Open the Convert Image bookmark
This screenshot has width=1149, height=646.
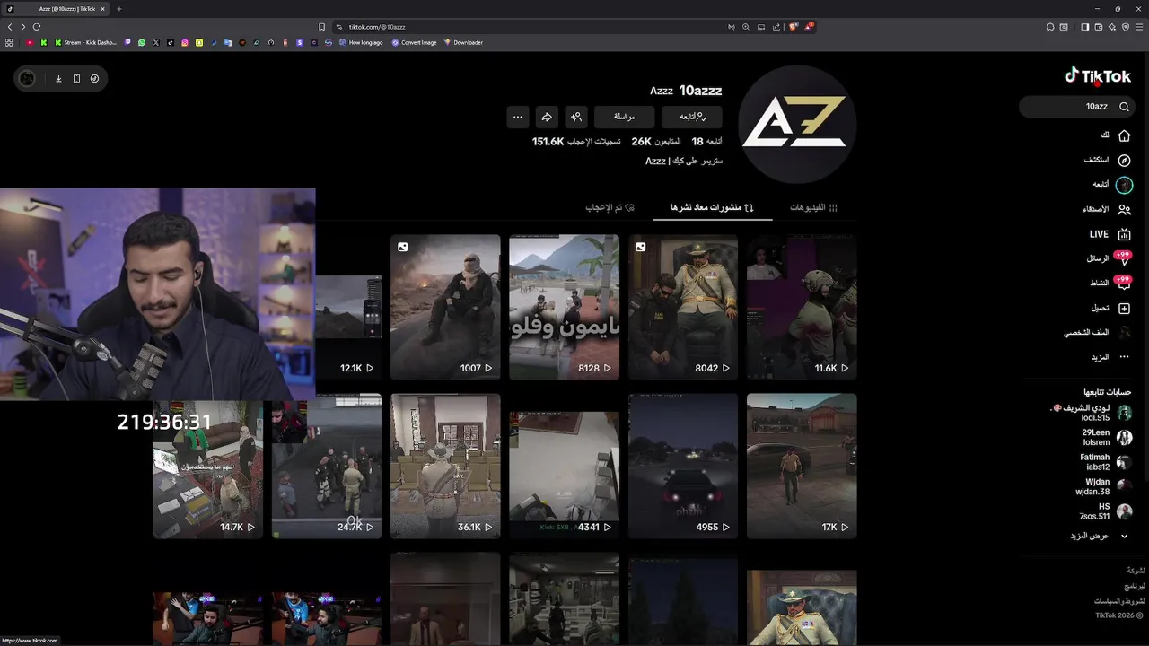tap(414, 42)
